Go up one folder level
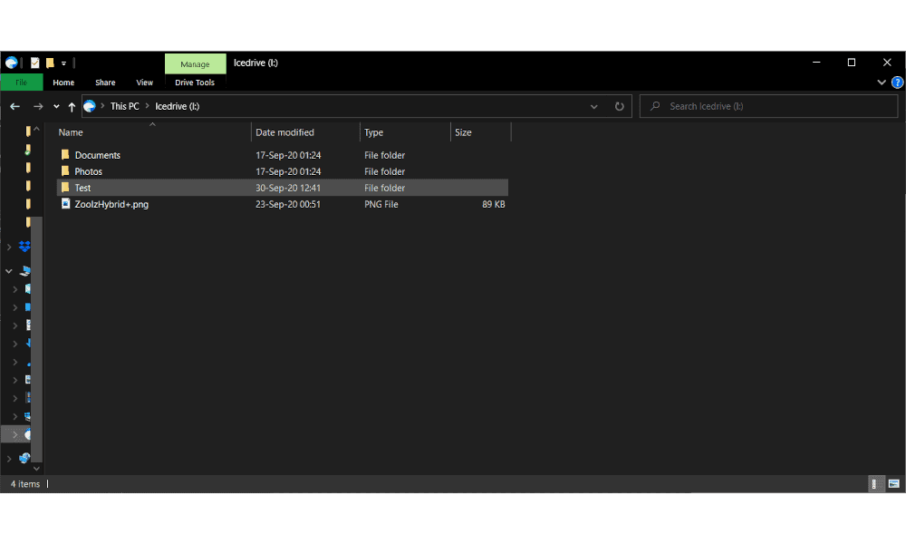The width and height of the screenshot is (906, 544). click(72, 106)
